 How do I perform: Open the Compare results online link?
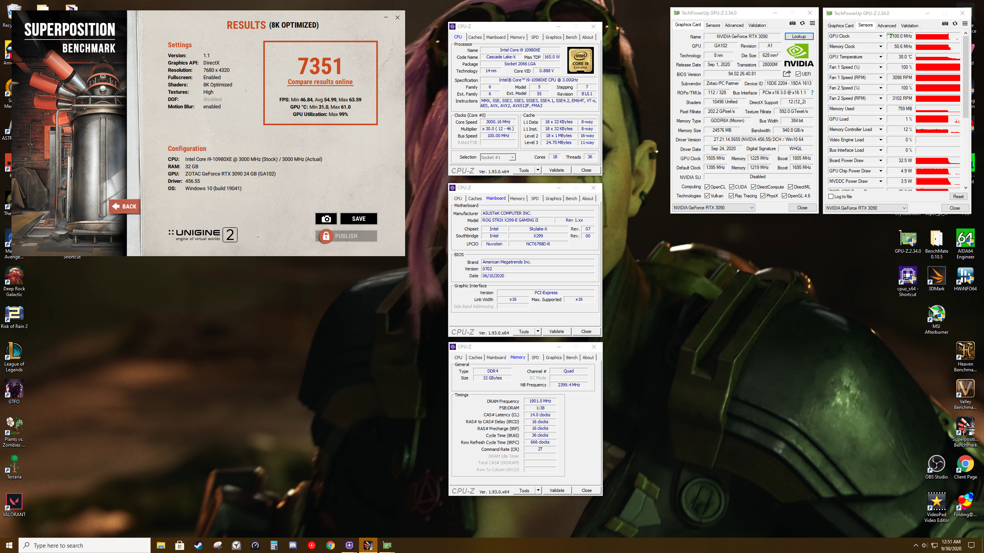[x=320, y=82]
